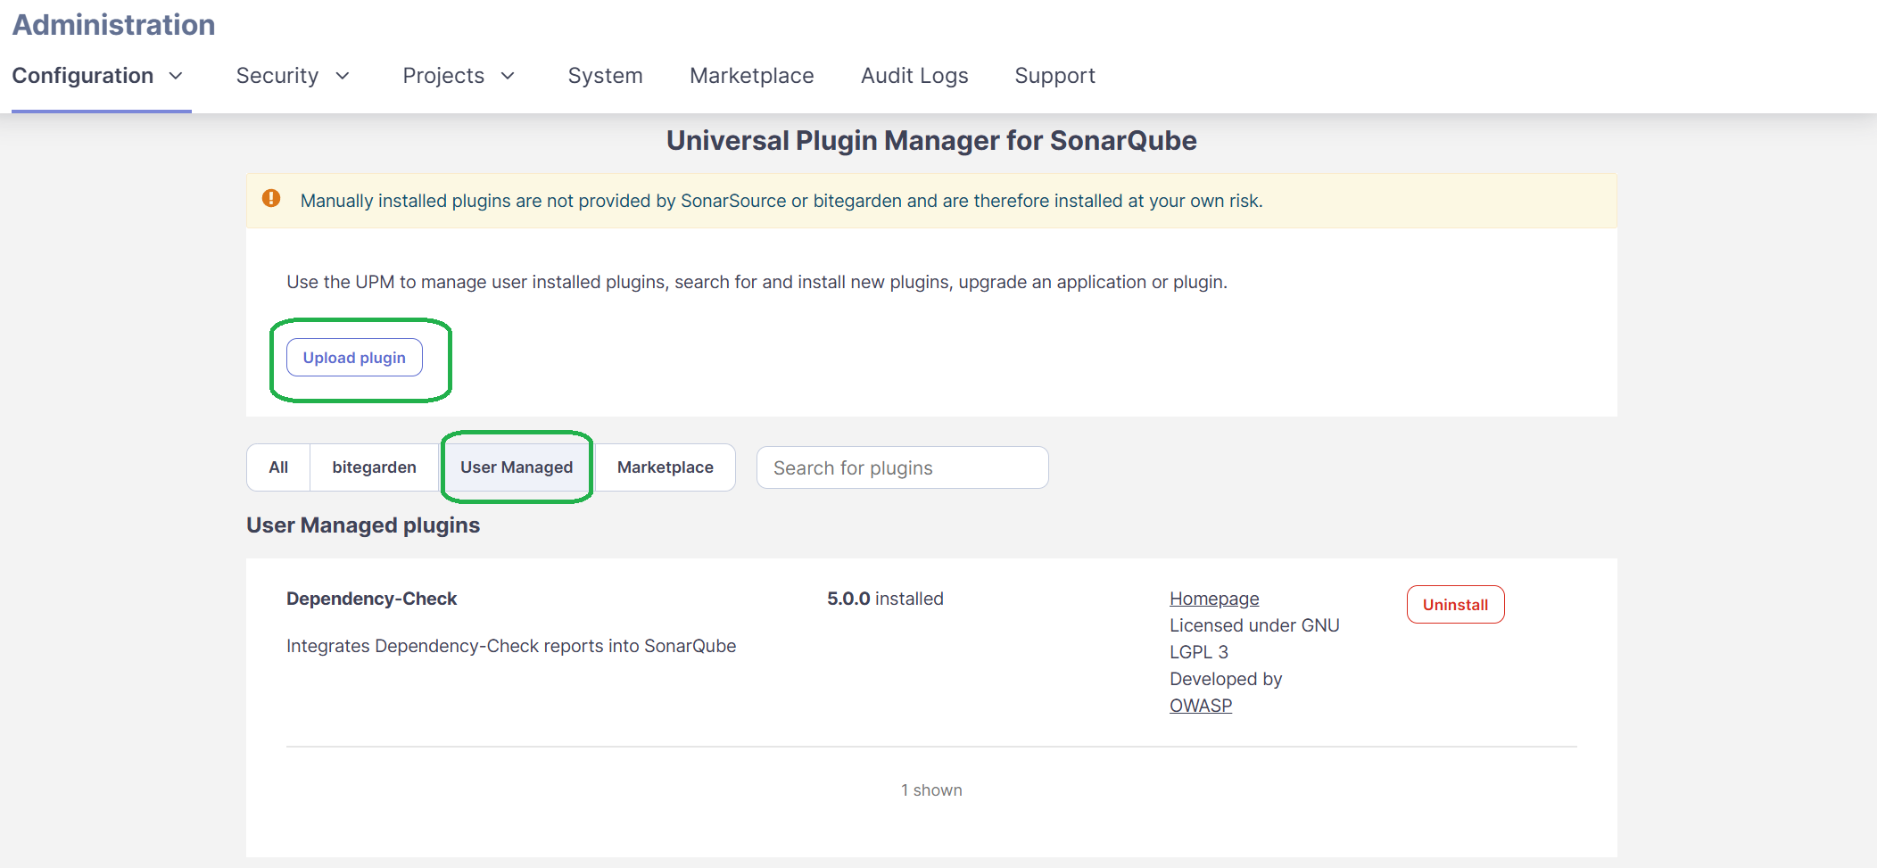Navigate to Audit Logs
Screen dimensions: 1877x868
914,76
